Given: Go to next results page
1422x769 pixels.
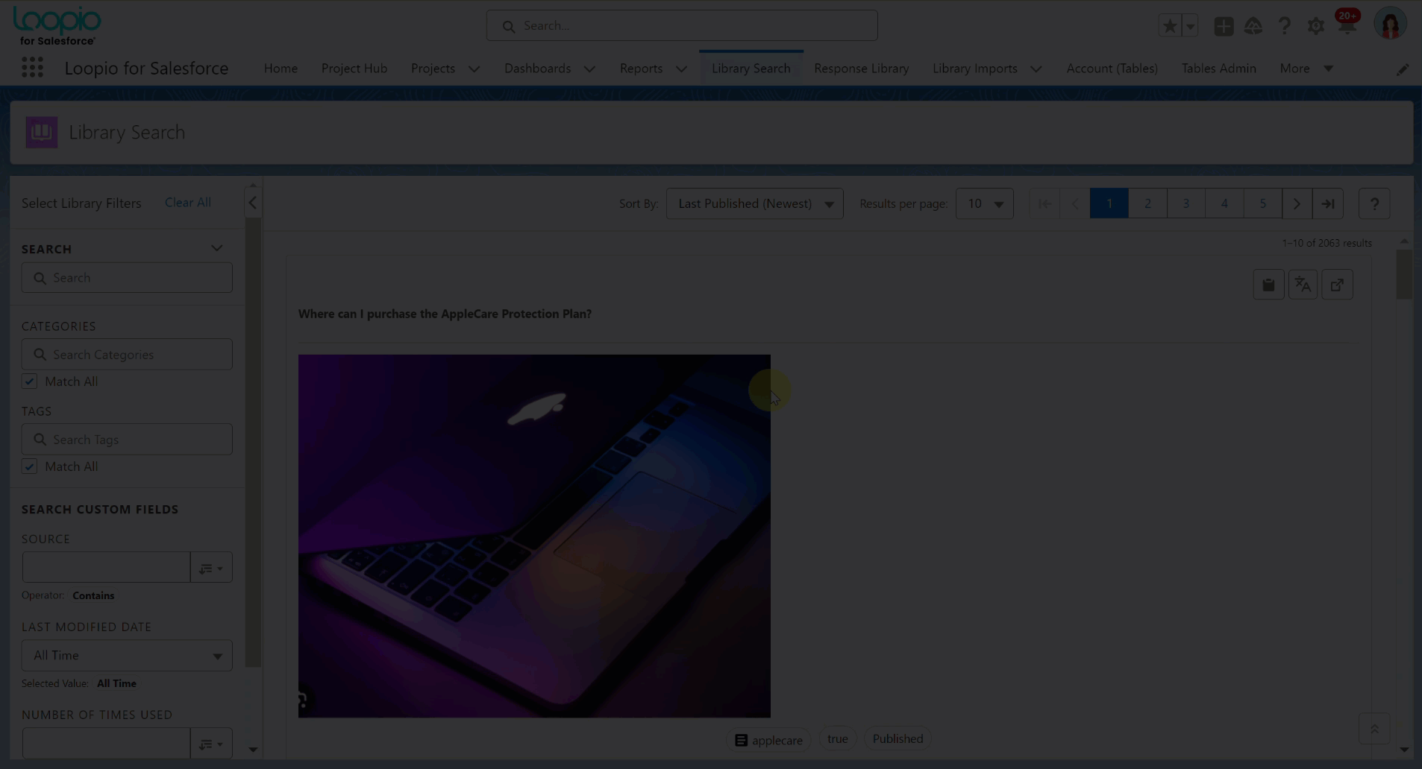Looking at the screenshot, I should (1297, 203).
